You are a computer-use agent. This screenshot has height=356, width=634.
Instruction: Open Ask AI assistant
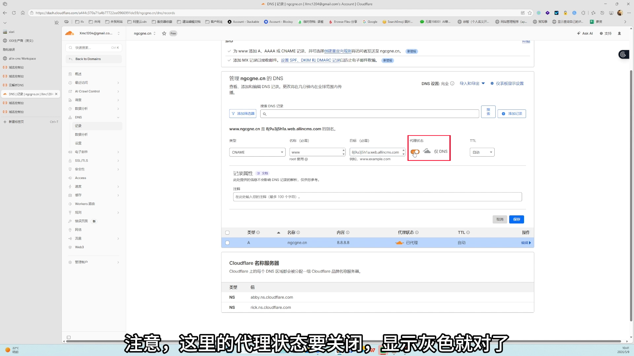585,33
